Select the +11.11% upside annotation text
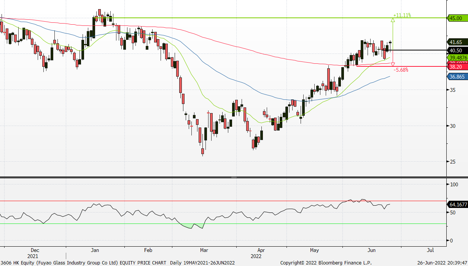This screenshot has width=468, height=266. point(402,15)
